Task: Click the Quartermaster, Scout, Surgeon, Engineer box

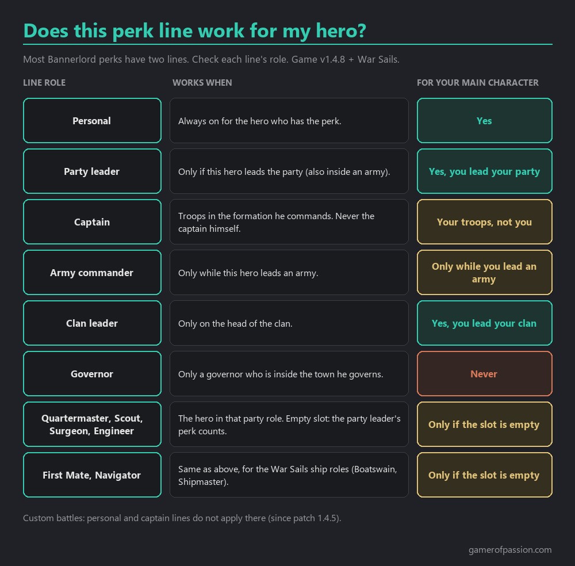Action: coord(92,424)
